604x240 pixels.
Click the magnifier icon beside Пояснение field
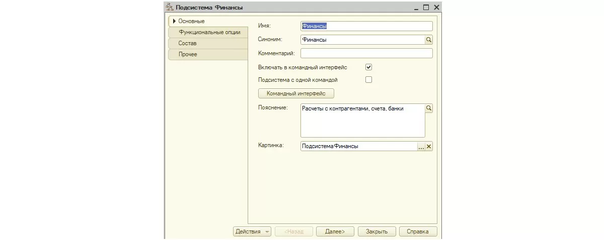pyautogui.click(x=429, y=108)
